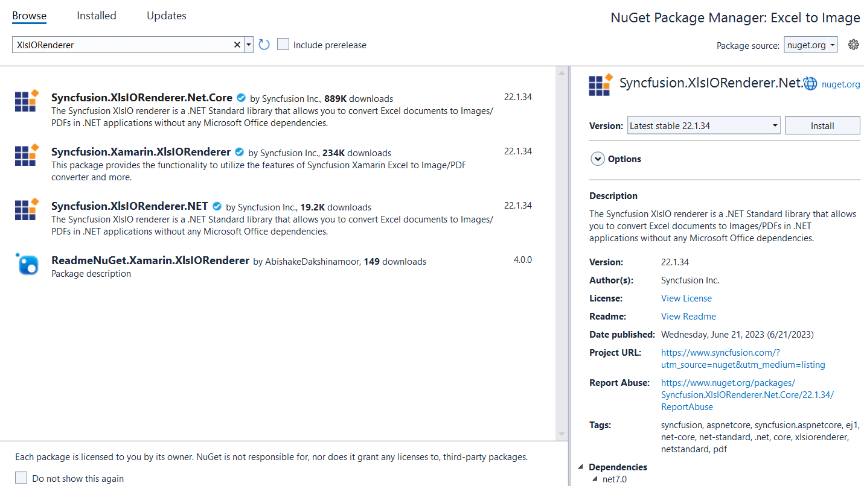Click the globe icon next to nuget.org
Screen dimensions: 864x486
click(811, 84)
